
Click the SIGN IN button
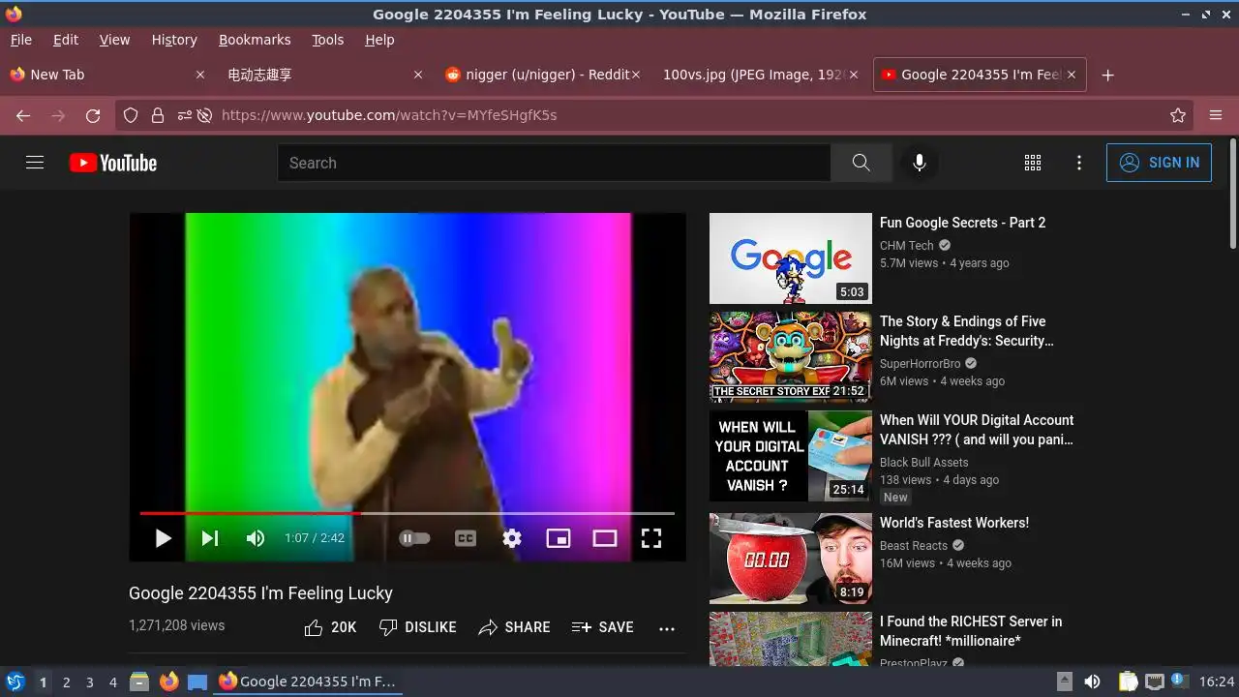(x=1159, y=163)
